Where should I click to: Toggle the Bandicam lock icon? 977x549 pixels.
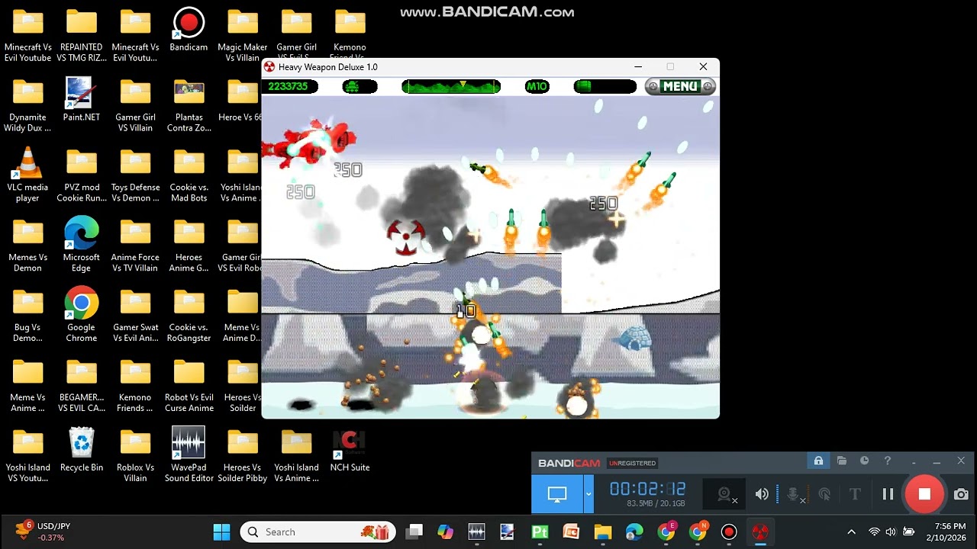tap(818, 461)
